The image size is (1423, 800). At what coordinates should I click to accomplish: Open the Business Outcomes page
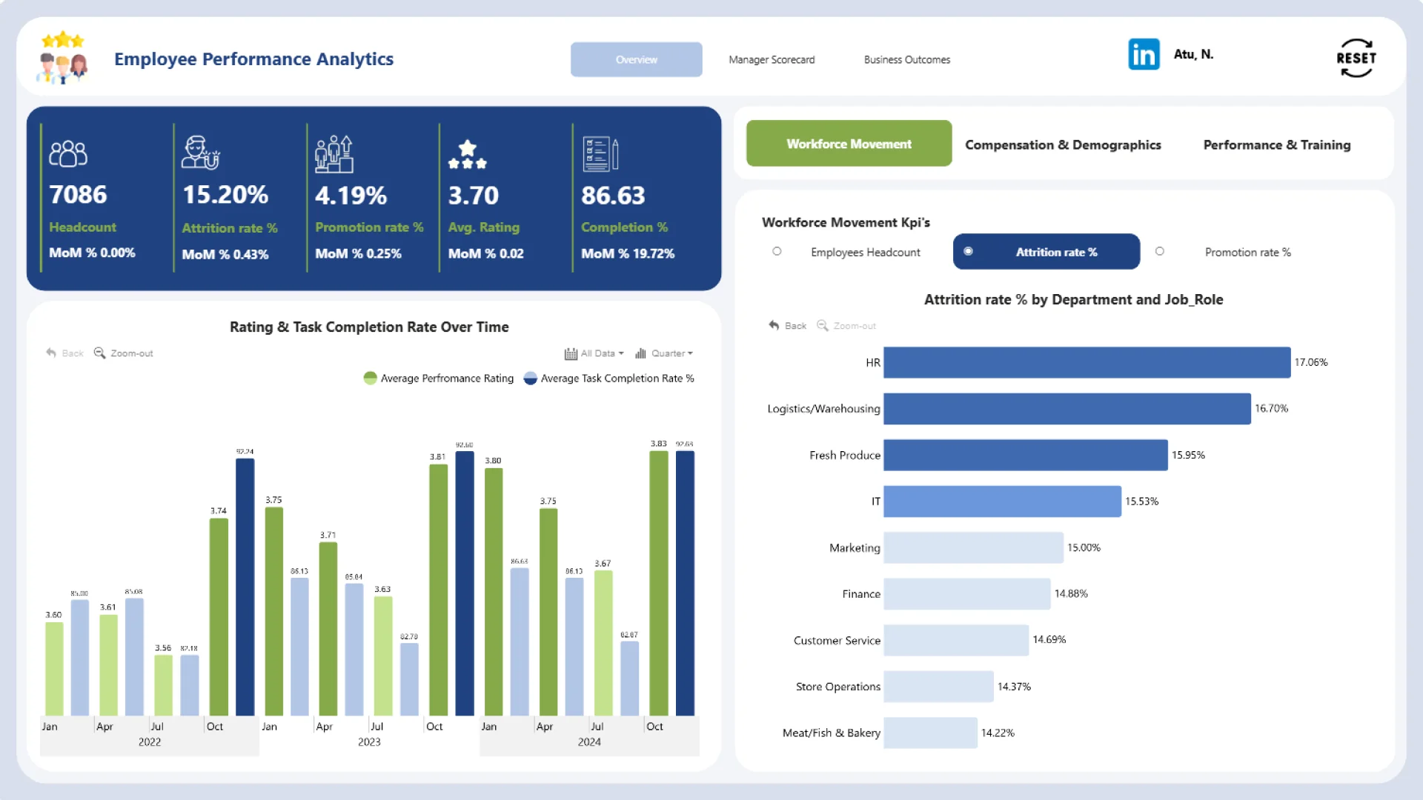(906, 60)
